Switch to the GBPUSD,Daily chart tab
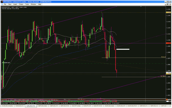Viewport: 172px width, 108px height. (43, 106)
